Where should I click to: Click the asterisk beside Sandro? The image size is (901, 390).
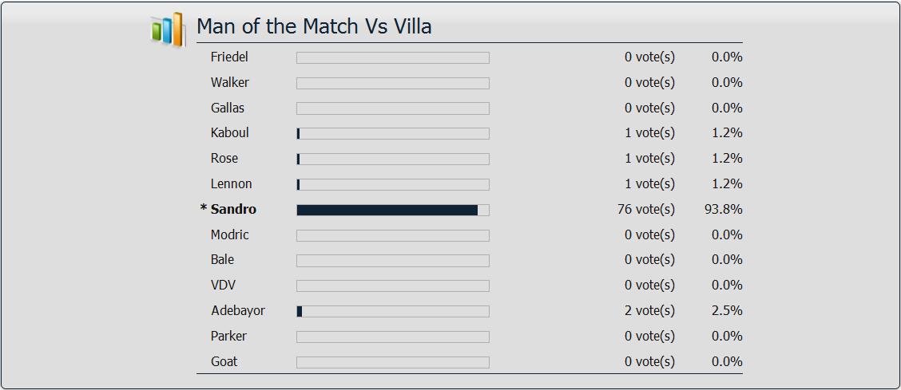204,208
